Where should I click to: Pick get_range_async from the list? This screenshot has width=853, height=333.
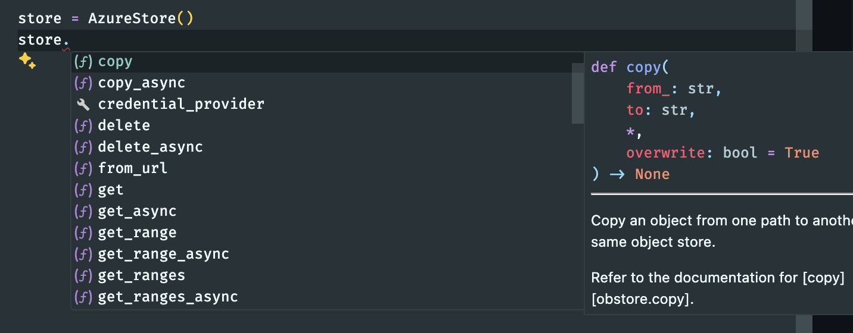(x=163, y=255)
